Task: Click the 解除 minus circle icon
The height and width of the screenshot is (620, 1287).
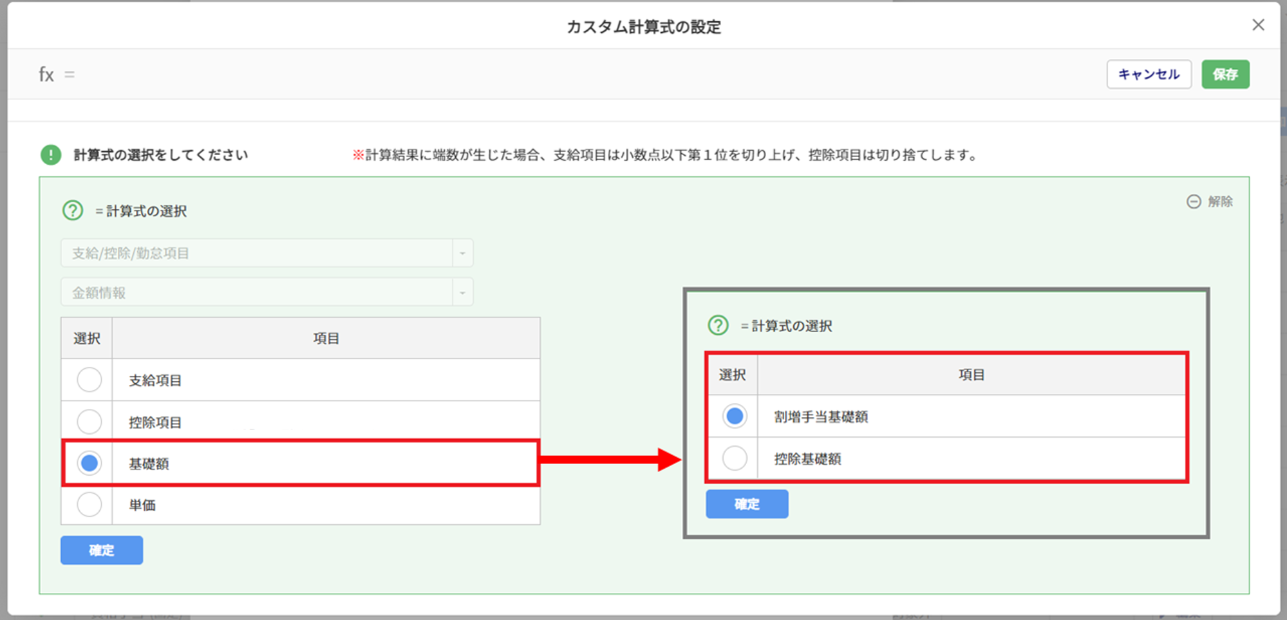Action: [x=1194, y=202]
